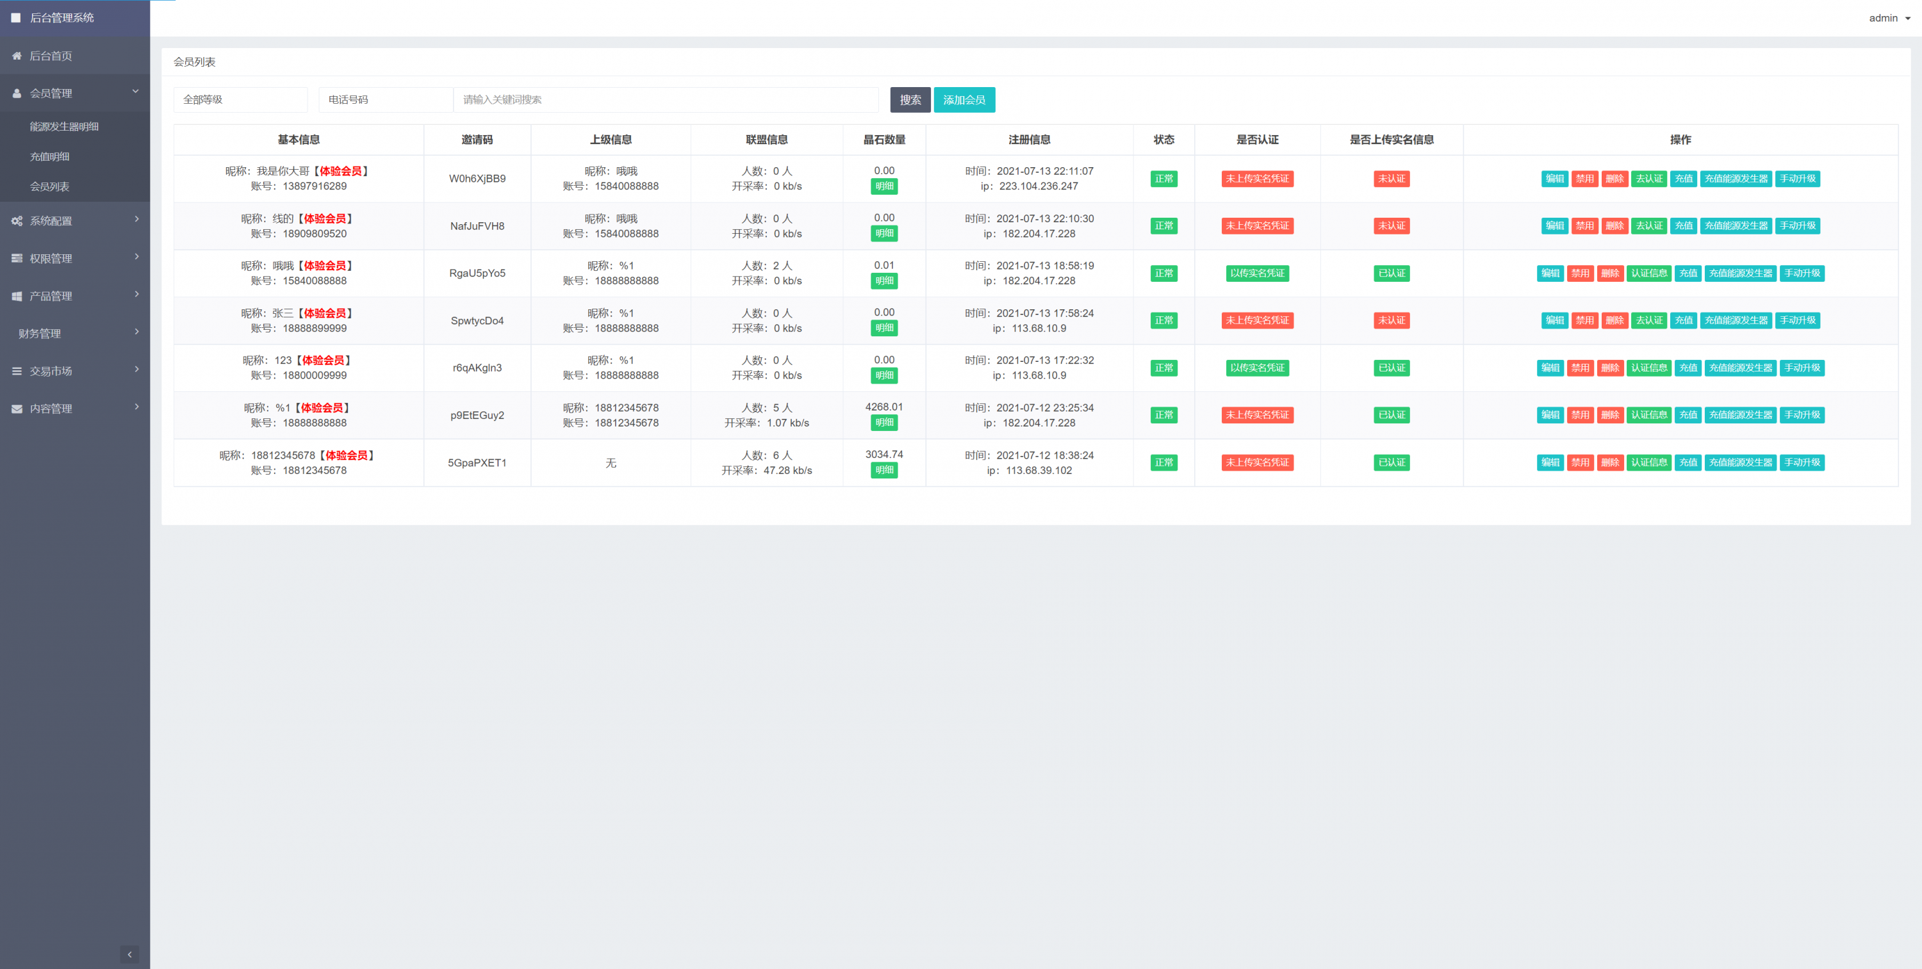Open the 全部等级 level dropdown
This screenshot has height=969, width=1922.
point(240,99)
